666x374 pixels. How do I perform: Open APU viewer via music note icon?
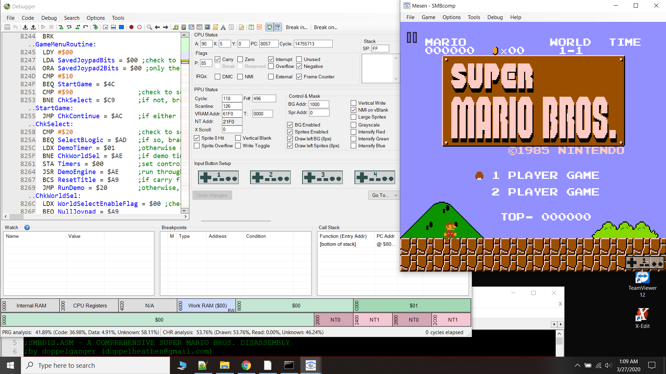(x=176, y=27)
